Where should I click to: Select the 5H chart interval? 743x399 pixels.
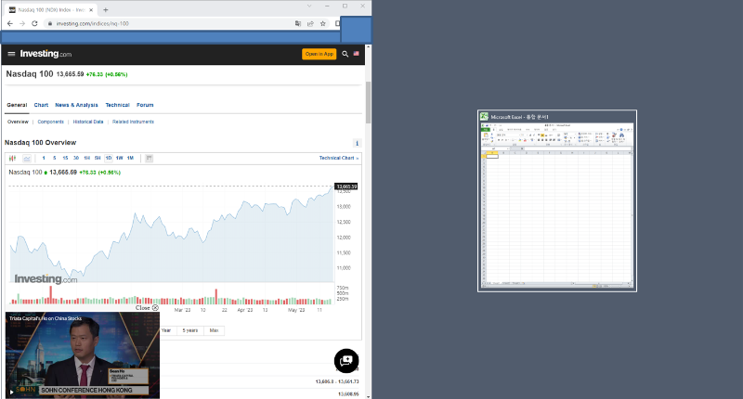[x=98, y=158]
